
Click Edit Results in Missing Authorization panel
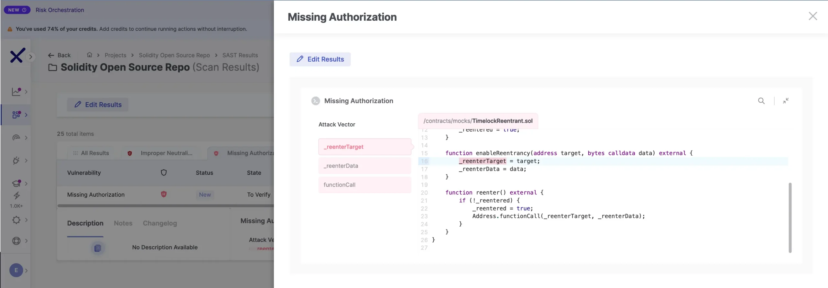click(320, 59)
